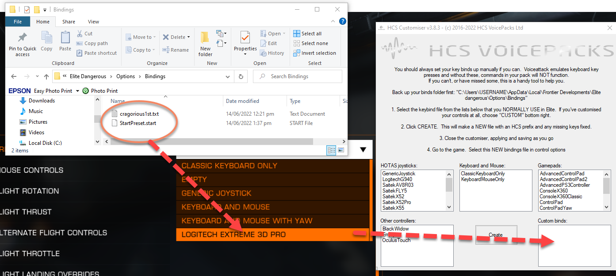
Task: Click Create button in HCS Customiser
Action: [496, 235]
